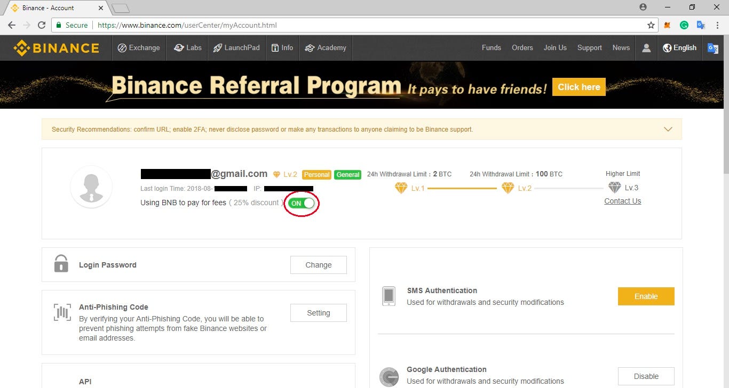Click the 'API' section heading

click(x=85, y=382)
